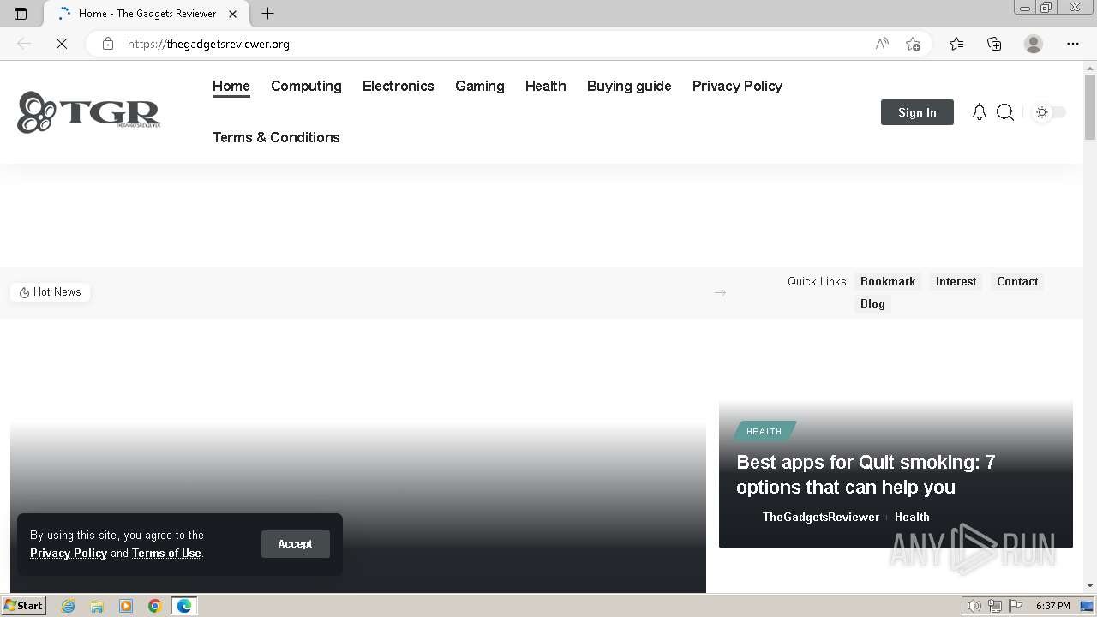1097x617 pixels.
Task: Click the volume tray icon
Action: [974, 606]
